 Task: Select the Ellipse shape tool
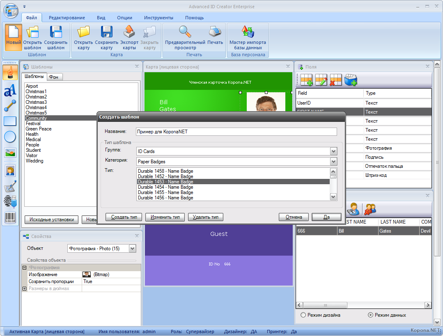(10, 137)
